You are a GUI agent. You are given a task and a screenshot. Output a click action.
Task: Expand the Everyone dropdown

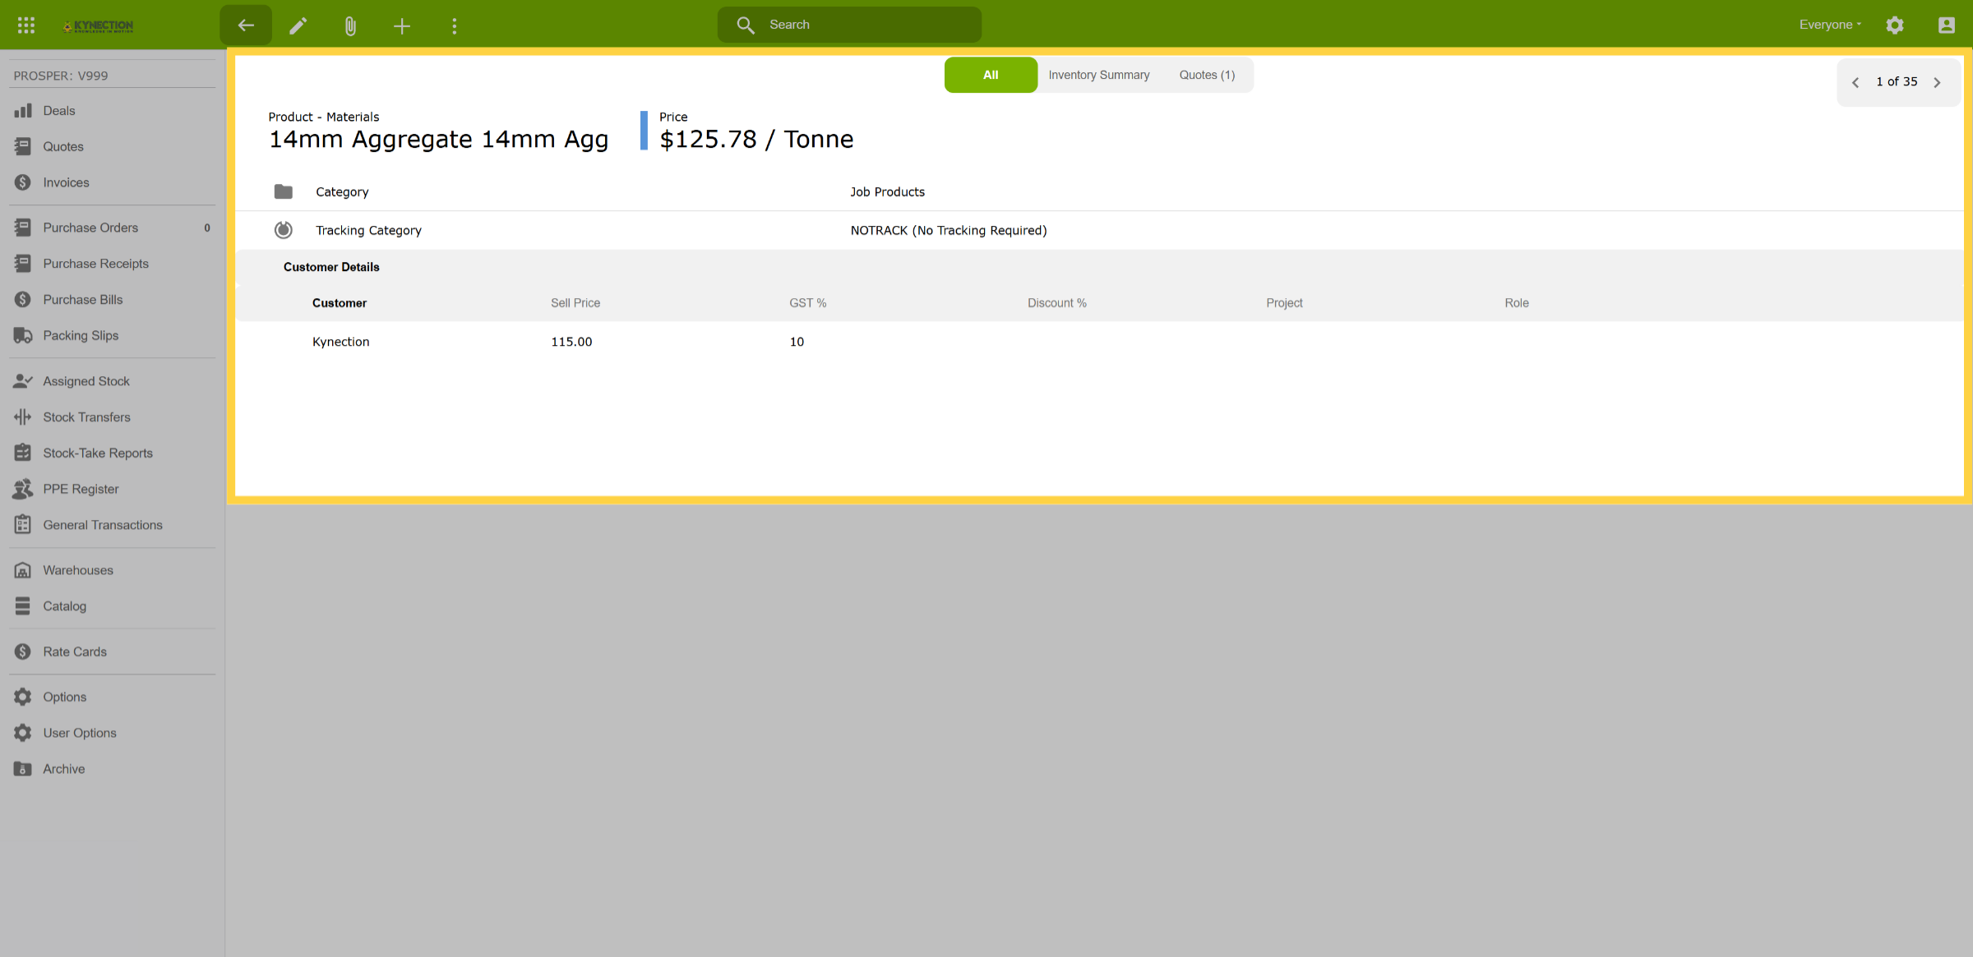point(1830,25)
